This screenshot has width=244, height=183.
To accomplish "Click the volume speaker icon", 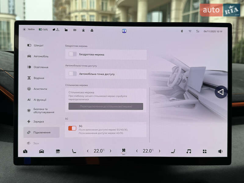I will [220, 151].
